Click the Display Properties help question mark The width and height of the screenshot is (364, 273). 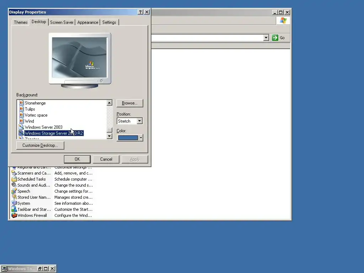click(140, 12)
